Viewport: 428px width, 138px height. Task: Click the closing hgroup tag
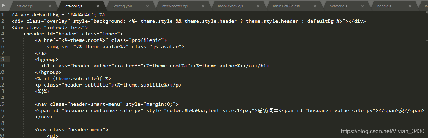pos(48,72)
